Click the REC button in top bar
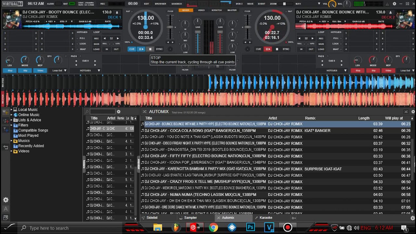The image size is (416, 234). [103, 4]
